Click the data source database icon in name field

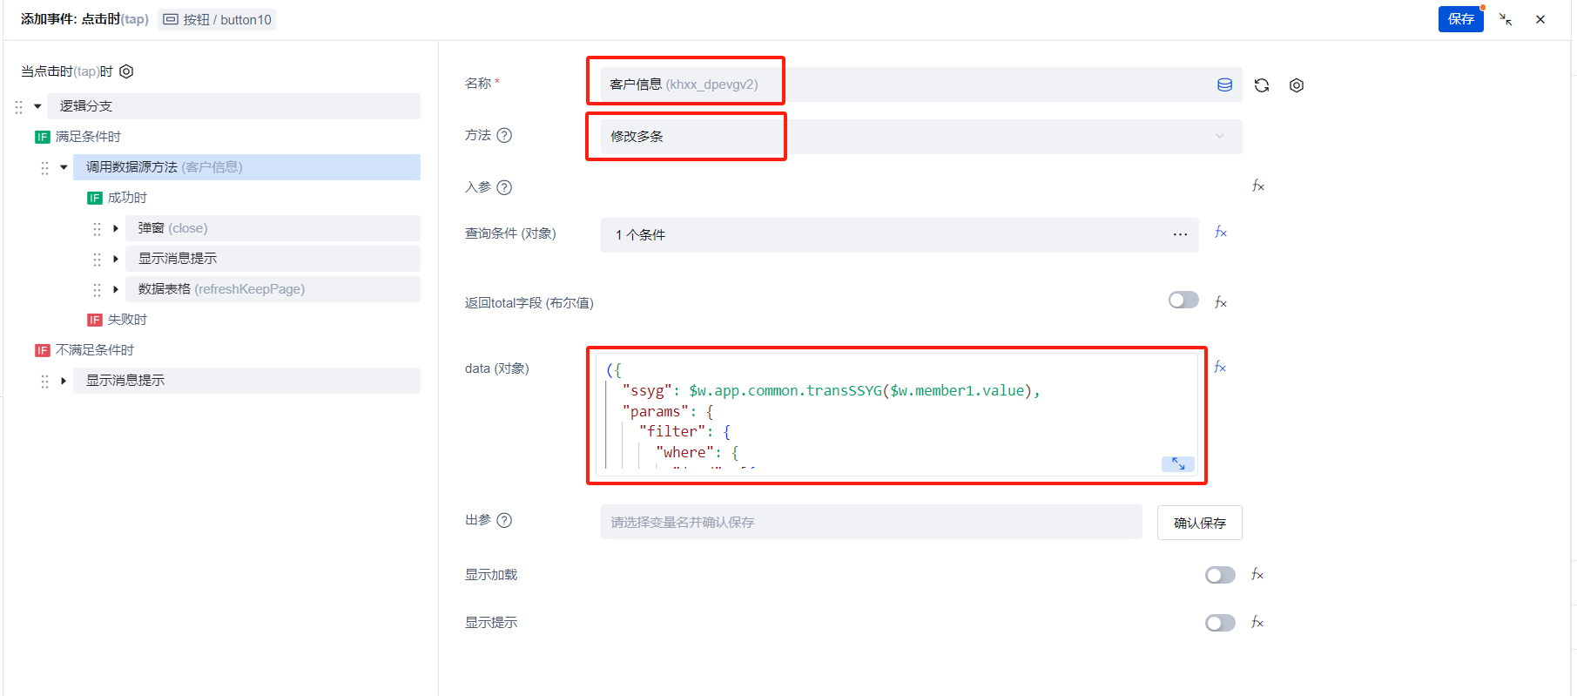(x=1224, y=84)
